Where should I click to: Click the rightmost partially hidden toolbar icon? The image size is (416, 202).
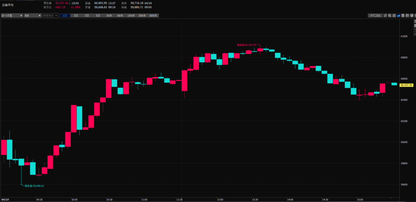pyautogui.click(x=415, y=15)
